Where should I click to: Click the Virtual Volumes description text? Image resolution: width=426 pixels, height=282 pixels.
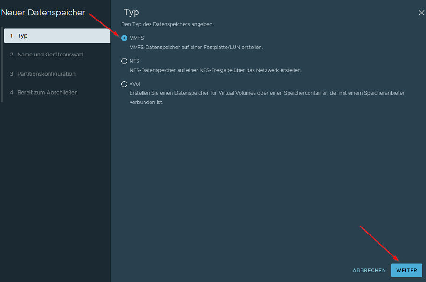coord(267,93)
